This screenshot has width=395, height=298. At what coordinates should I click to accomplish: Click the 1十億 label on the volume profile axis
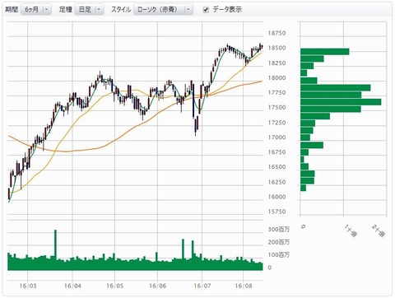click(351, 231)
